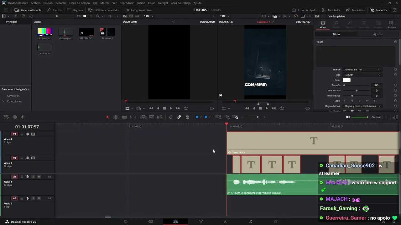The width and height of the screenshot is (401, 225).
Task: Open the Timeline 1 name dropdown
Action: pos(265,22)
